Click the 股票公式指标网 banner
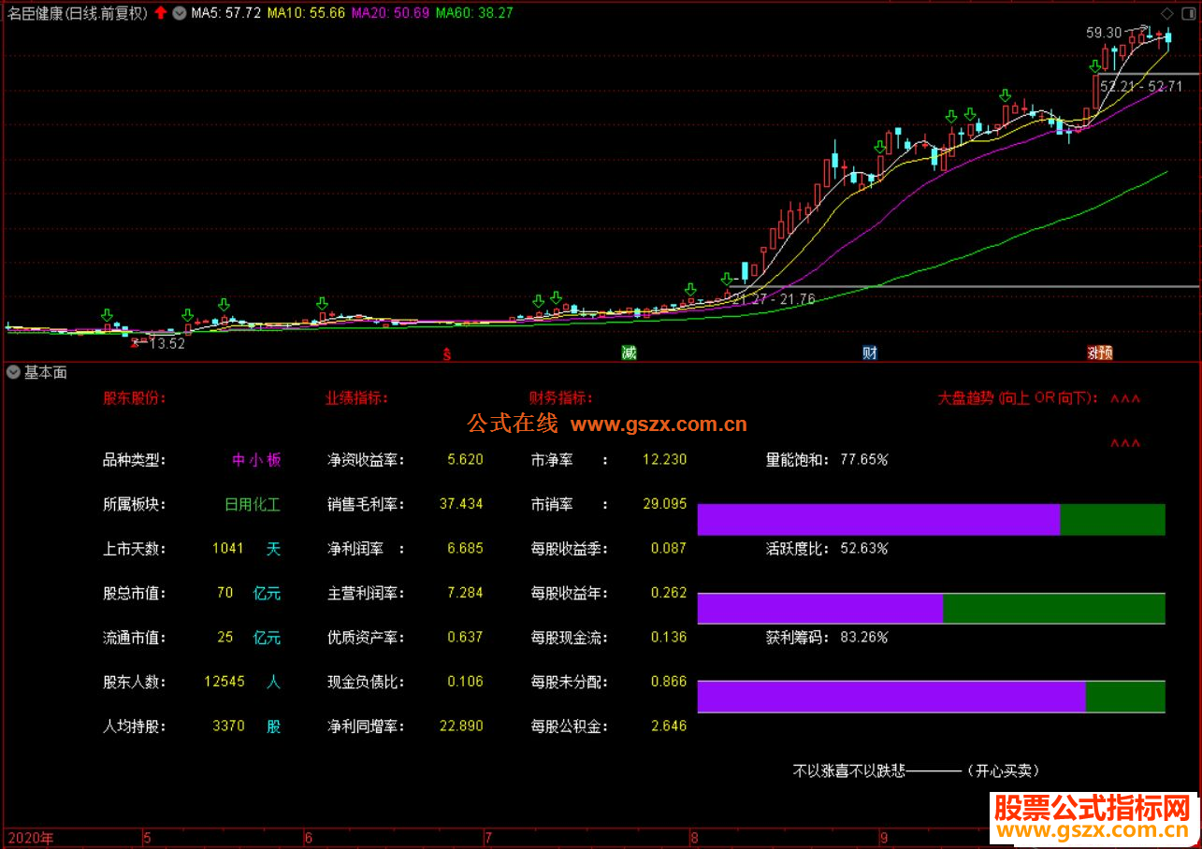The height and width of the screenshot is (849, 1202). [1092, 817]
